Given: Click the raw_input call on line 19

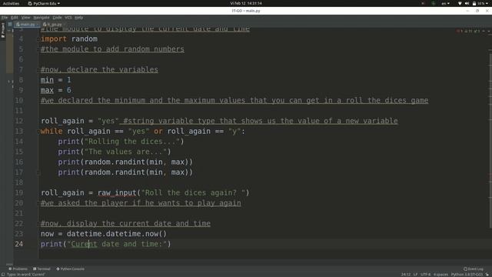Looking at the screenshot, I should [x=117, y=193].
